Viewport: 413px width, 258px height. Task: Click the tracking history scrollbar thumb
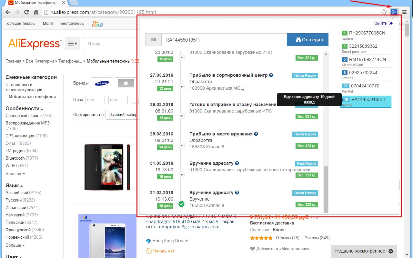pos(326,189)
